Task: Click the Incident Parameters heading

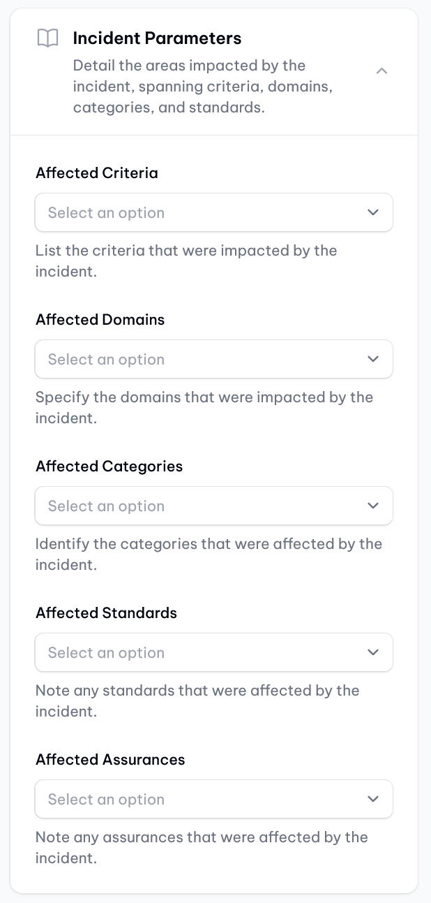Action: click(157, 38)
